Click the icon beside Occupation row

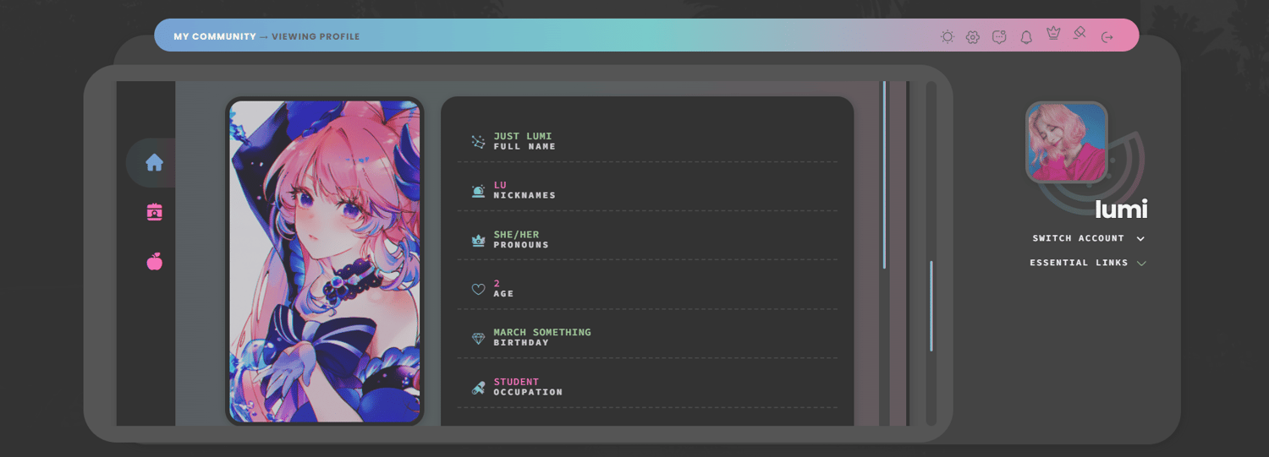[x=478, y=388]
